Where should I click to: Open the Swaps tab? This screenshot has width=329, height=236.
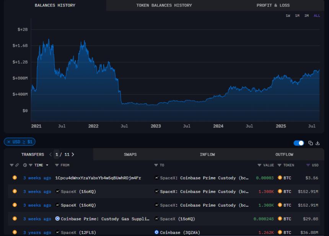coord(130,155)
